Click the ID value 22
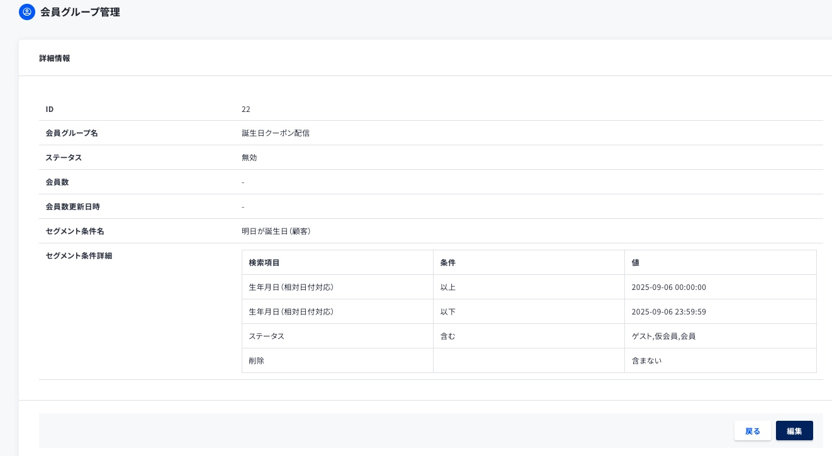This screenshot has height=456, width=832. pos(246,109)
